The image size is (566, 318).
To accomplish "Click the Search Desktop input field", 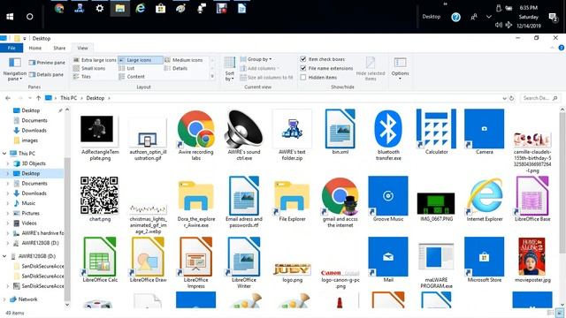I will (540, 98).
